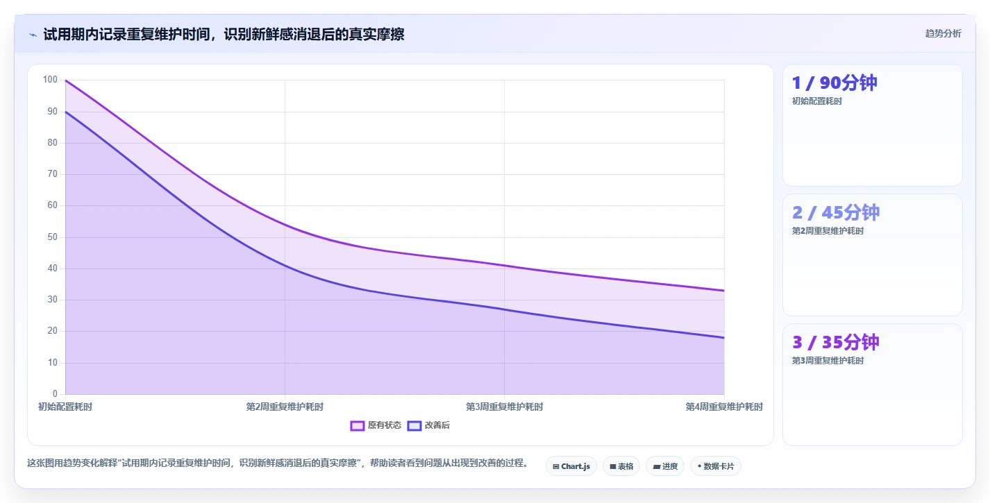
Task: Toggle the 改善后 legend swatch
Action: (414, 425)
